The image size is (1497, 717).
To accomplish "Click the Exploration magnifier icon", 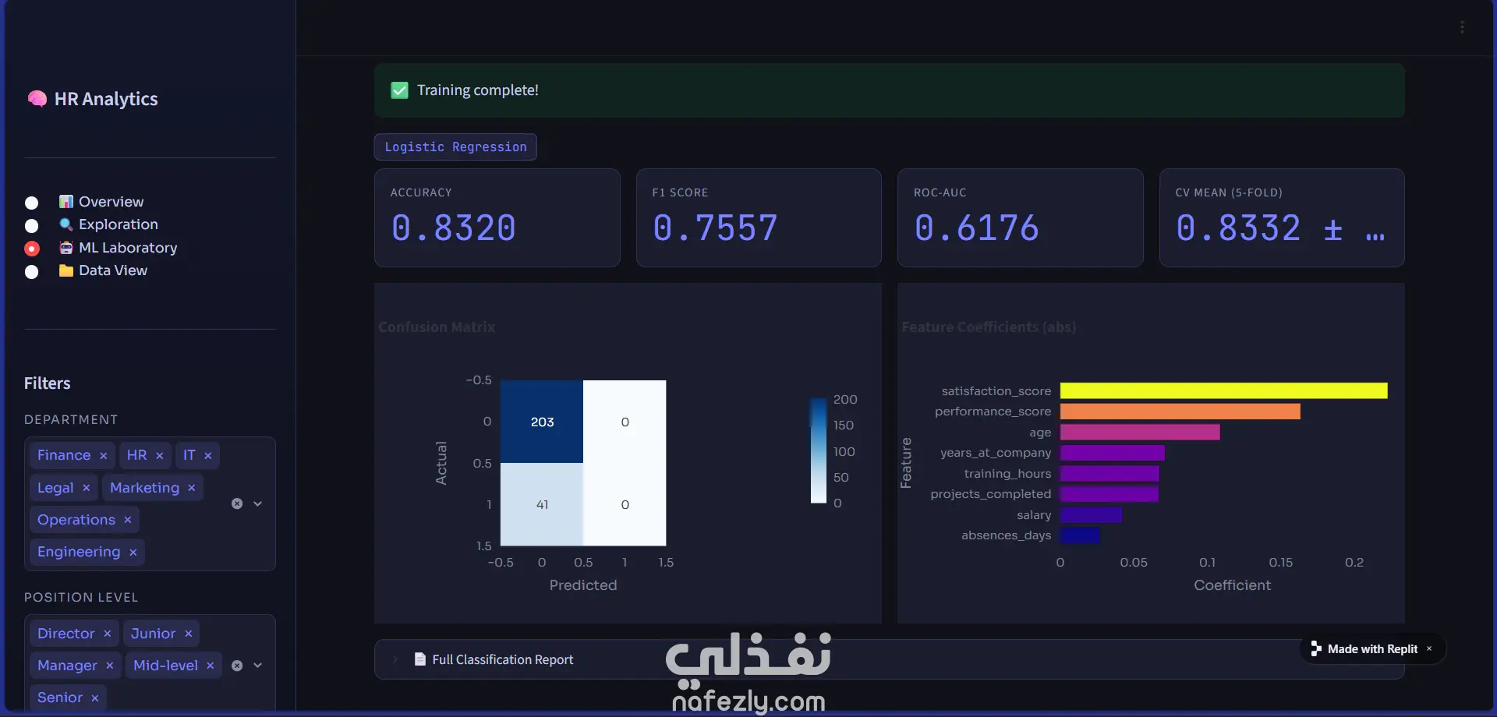I will point(66,224).
